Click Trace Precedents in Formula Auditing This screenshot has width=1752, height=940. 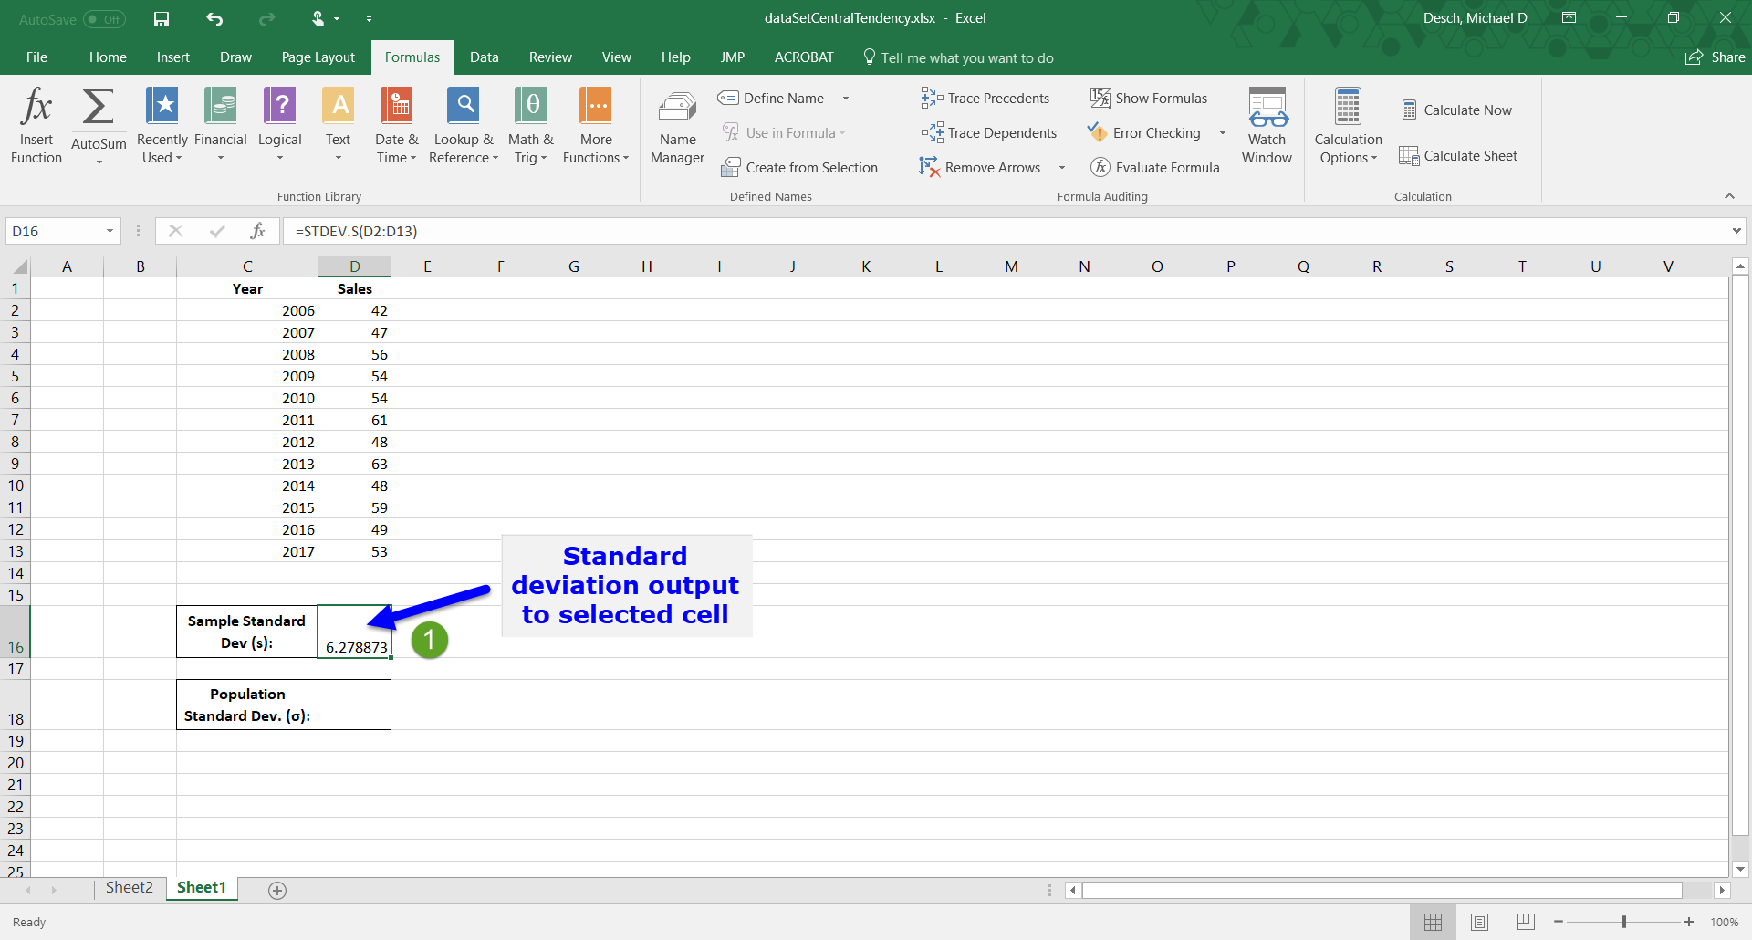pyautogui.click(x=985, y=99)
